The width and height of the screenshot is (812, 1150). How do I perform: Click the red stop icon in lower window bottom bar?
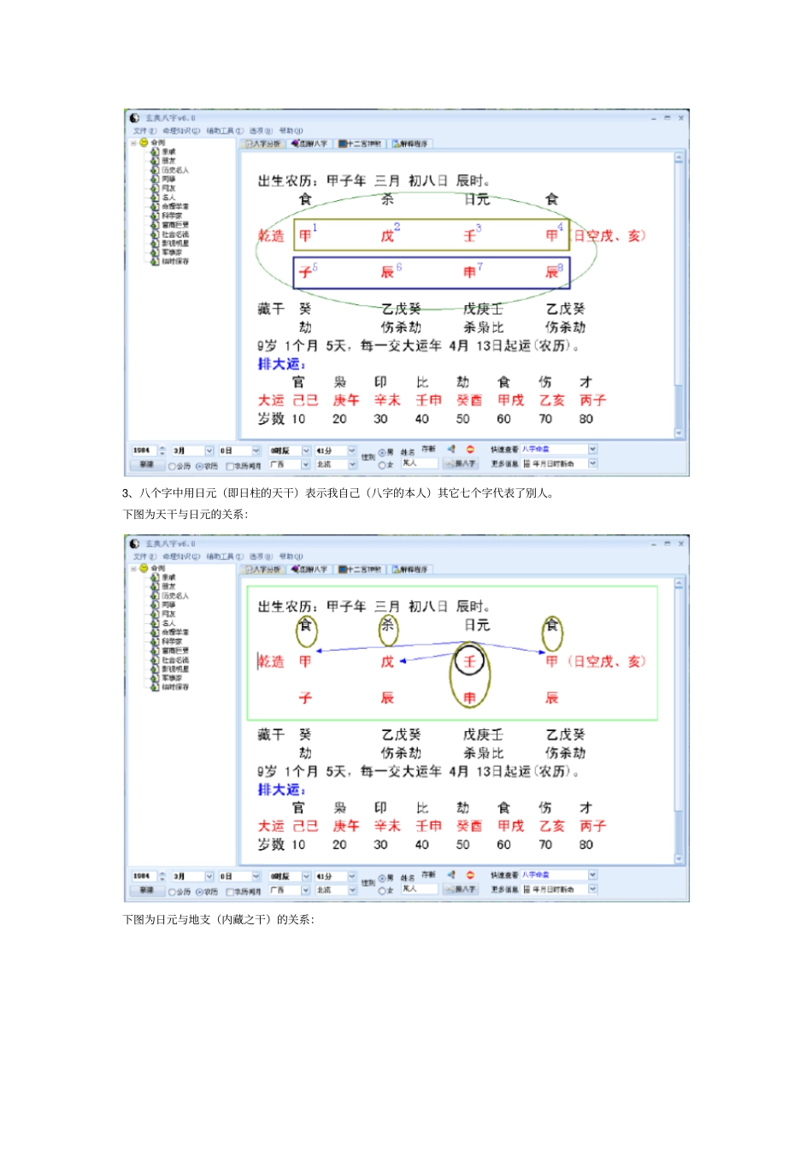tap(470, 875)
